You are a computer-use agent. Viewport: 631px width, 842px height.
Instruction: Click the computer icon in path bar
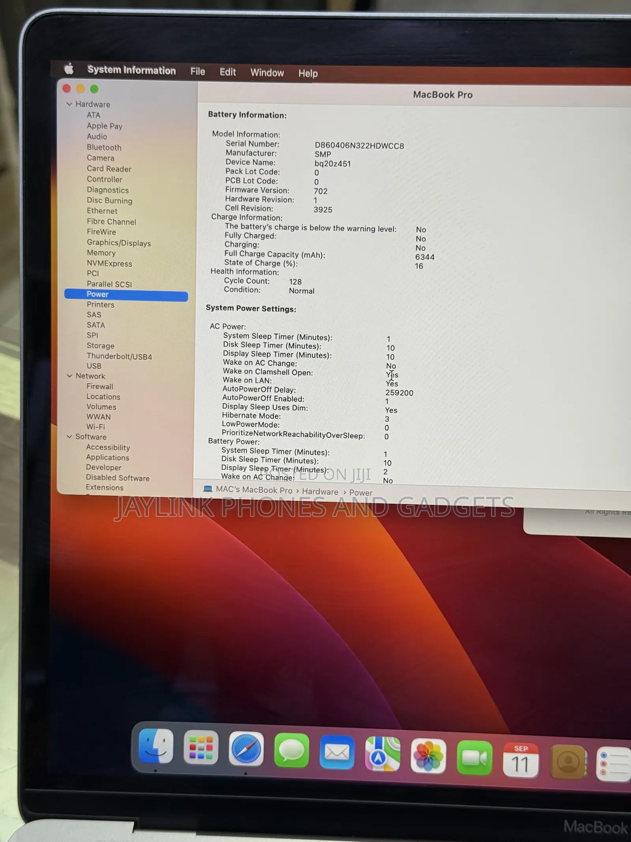pos(208,489)
